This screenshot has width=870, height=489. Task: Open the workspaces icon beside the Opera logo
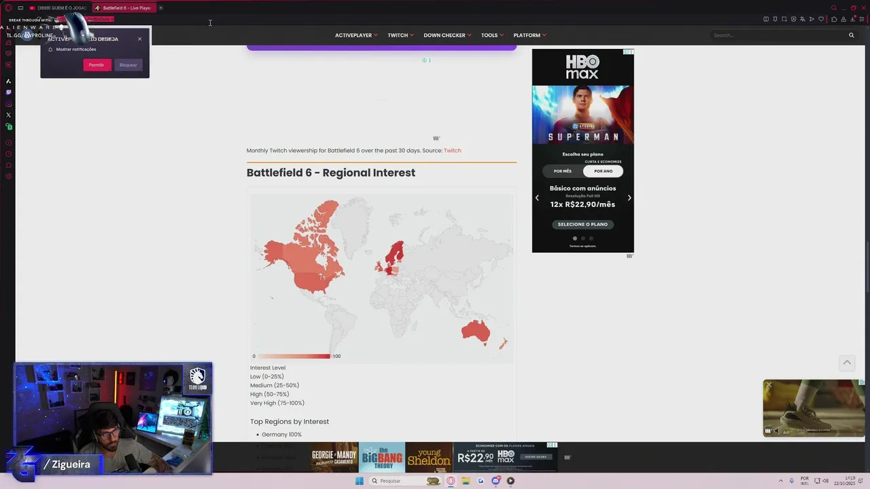pos(20,8)
